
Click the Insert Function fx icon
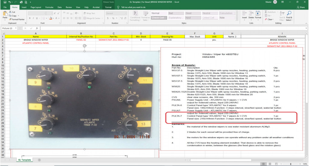pos(37,28)
